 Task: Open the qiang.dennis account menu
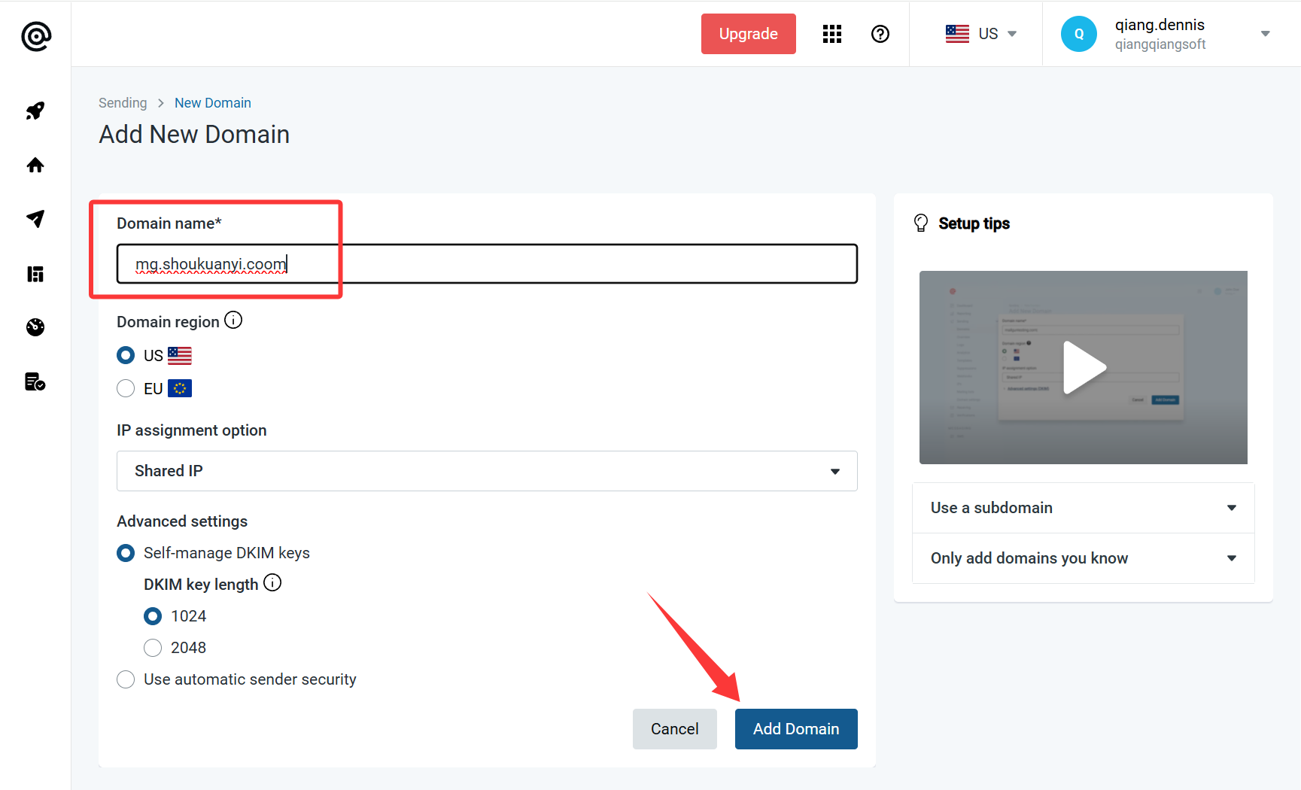click(1165, 34)
